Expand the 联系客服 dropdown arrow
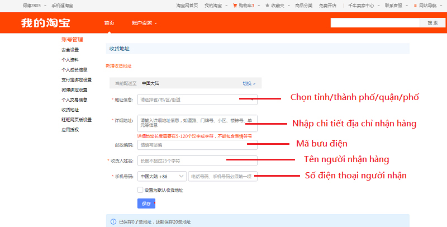Image resolution: width=447 pixels, height=227 pixels. [407, 6]
